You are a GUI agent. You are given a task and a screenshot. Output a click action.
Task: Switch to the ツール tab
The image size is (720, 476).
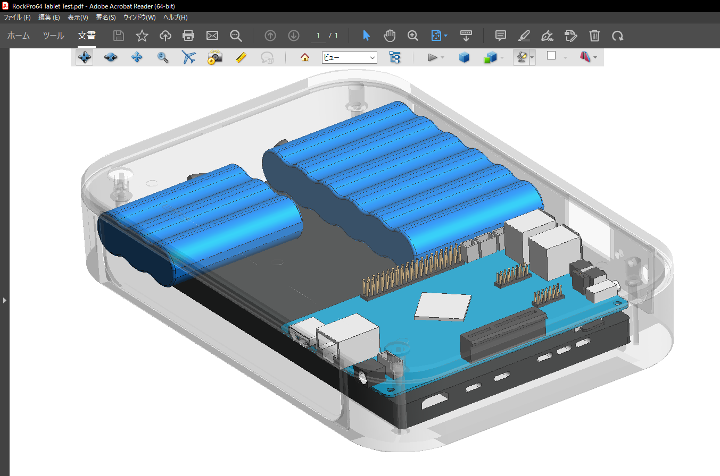pyautogui.click(x=53, y=36)
